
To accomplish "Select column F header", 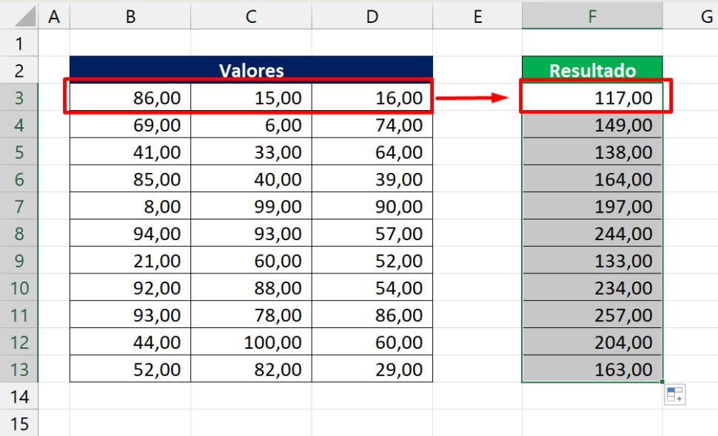I will [x=592, y=16].
